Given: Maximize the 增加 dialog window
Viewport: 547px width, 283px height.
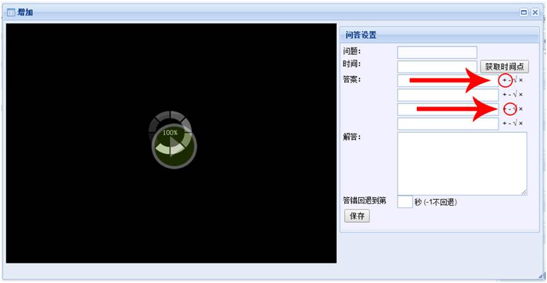Looking at the screenshot, I should coord(524,12).
